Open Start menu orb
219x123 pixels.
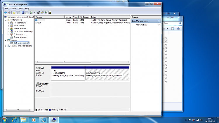tap(4, 120)
